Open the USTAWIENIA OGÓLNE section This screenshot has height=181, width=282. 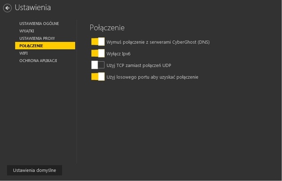39,23
